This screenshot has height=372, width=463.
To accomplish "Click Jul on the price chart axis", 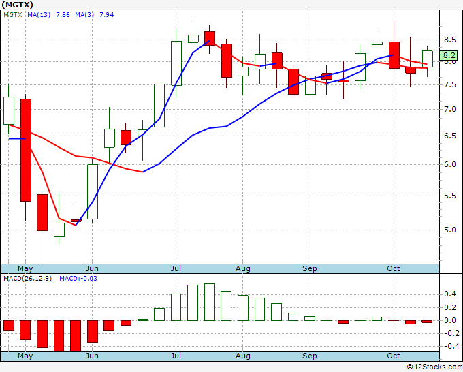I will (x=176, y=268).
